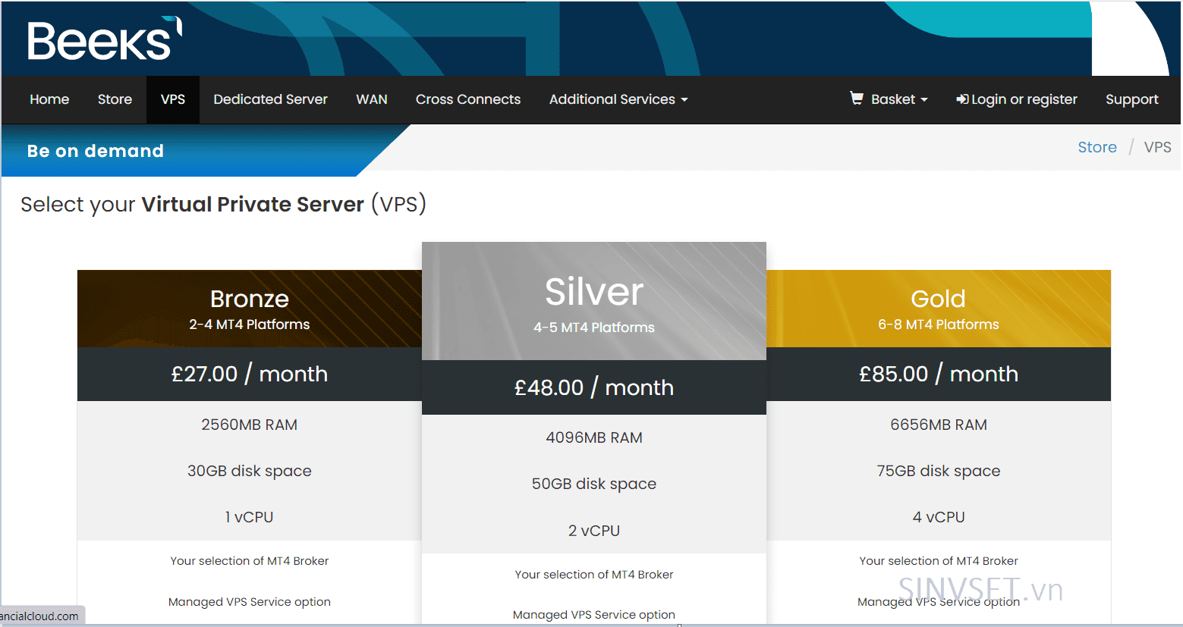The height and width of the screenshot is (627, 1183).
Task: Click the Be on demand banner text
Action: coord(96,151)
